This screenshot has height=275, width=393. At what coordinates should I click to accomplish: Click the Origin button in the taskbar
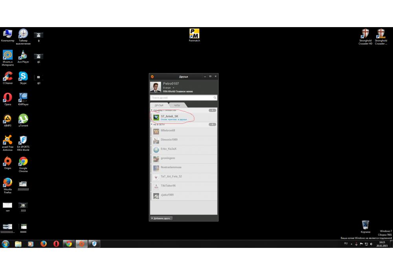[81, 244]
